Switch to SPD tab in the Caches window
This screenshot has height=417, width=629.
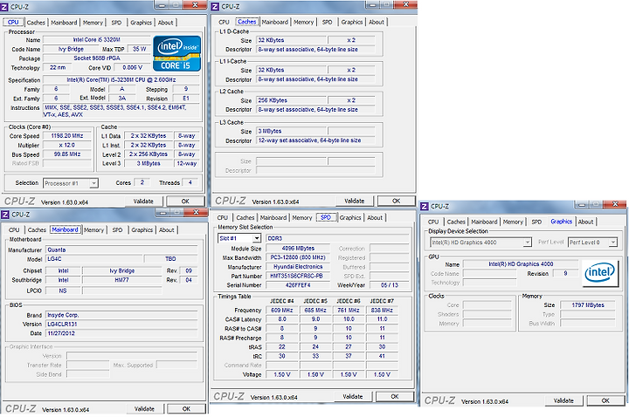point(328,22)
